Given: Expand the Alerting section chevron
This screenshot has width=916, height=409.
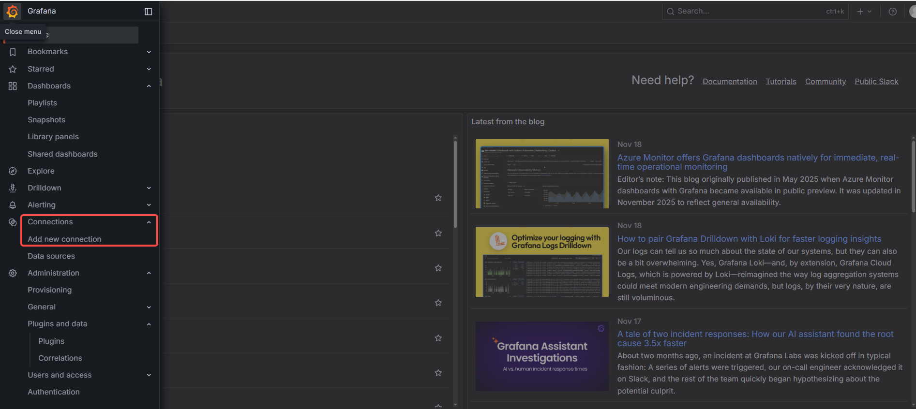Looking at the screenshot, I should (x=149, y=205).
